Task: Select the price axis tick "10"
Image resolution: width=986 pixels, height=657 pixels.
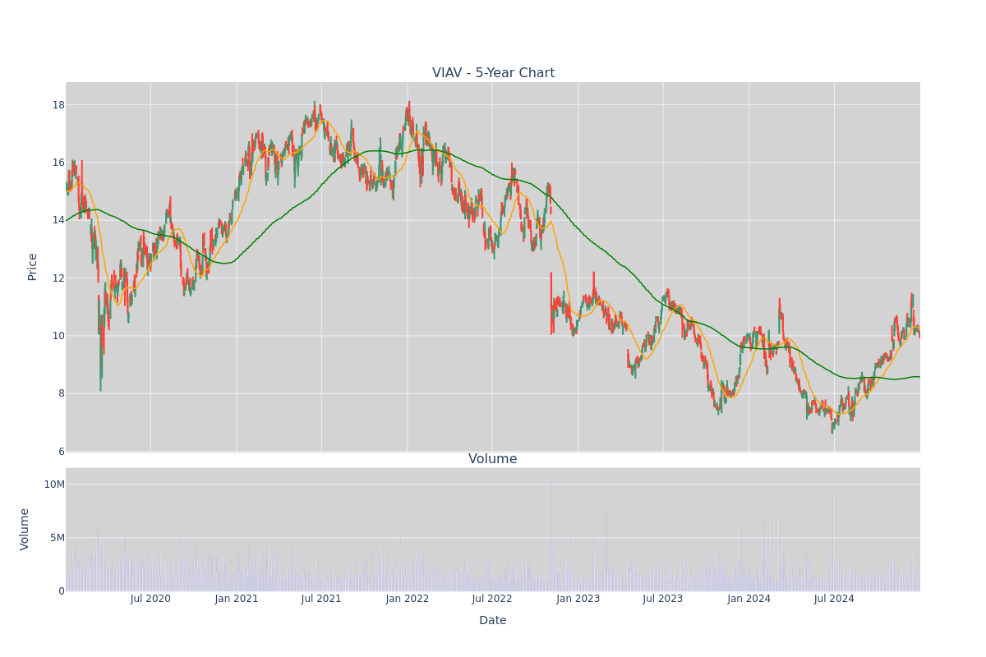Action: (x=58, y=336)
